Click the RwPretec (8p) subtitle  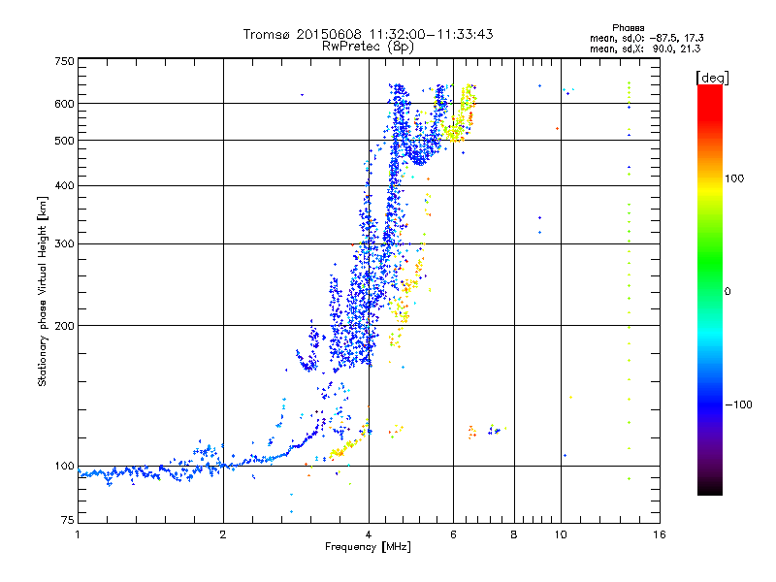point(368,46)
